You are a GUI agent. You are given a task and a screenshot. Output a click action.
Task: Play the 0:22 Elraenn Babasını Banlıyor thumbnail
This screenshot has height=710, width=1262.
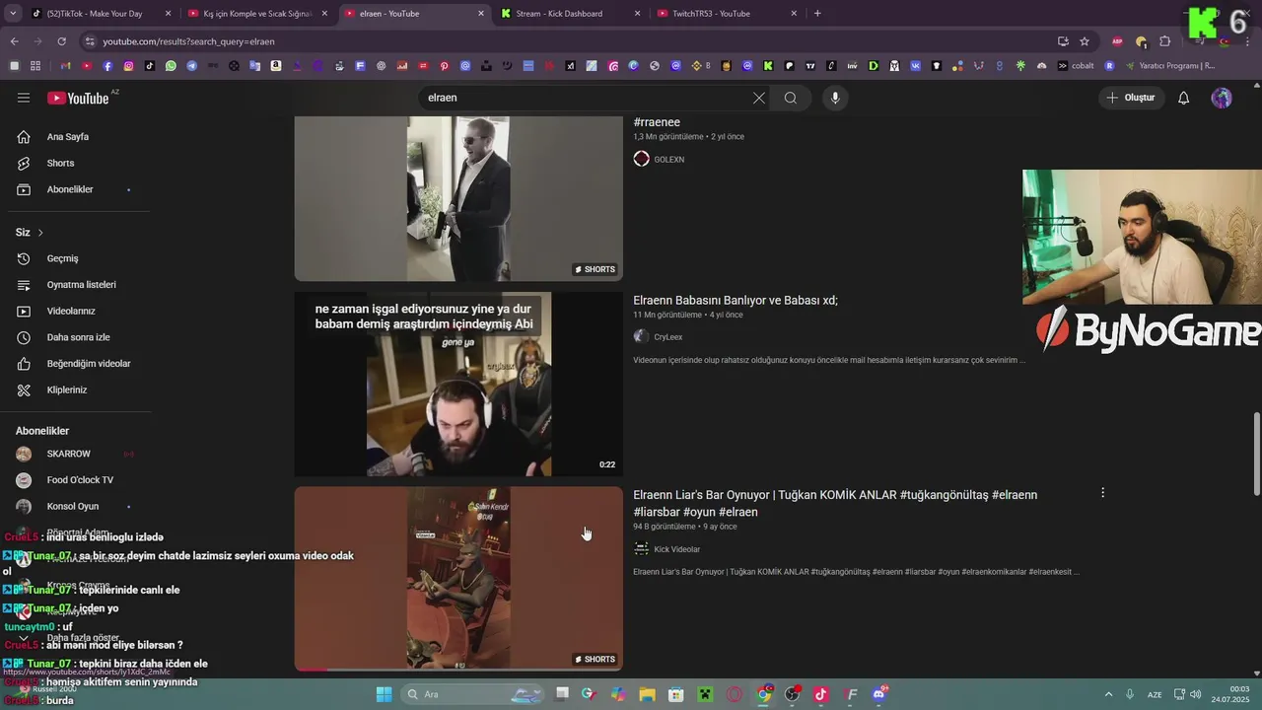[458, 384]
